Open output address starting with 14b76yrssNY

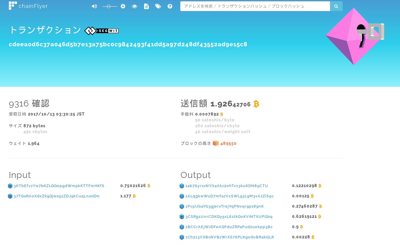point(227,186)
